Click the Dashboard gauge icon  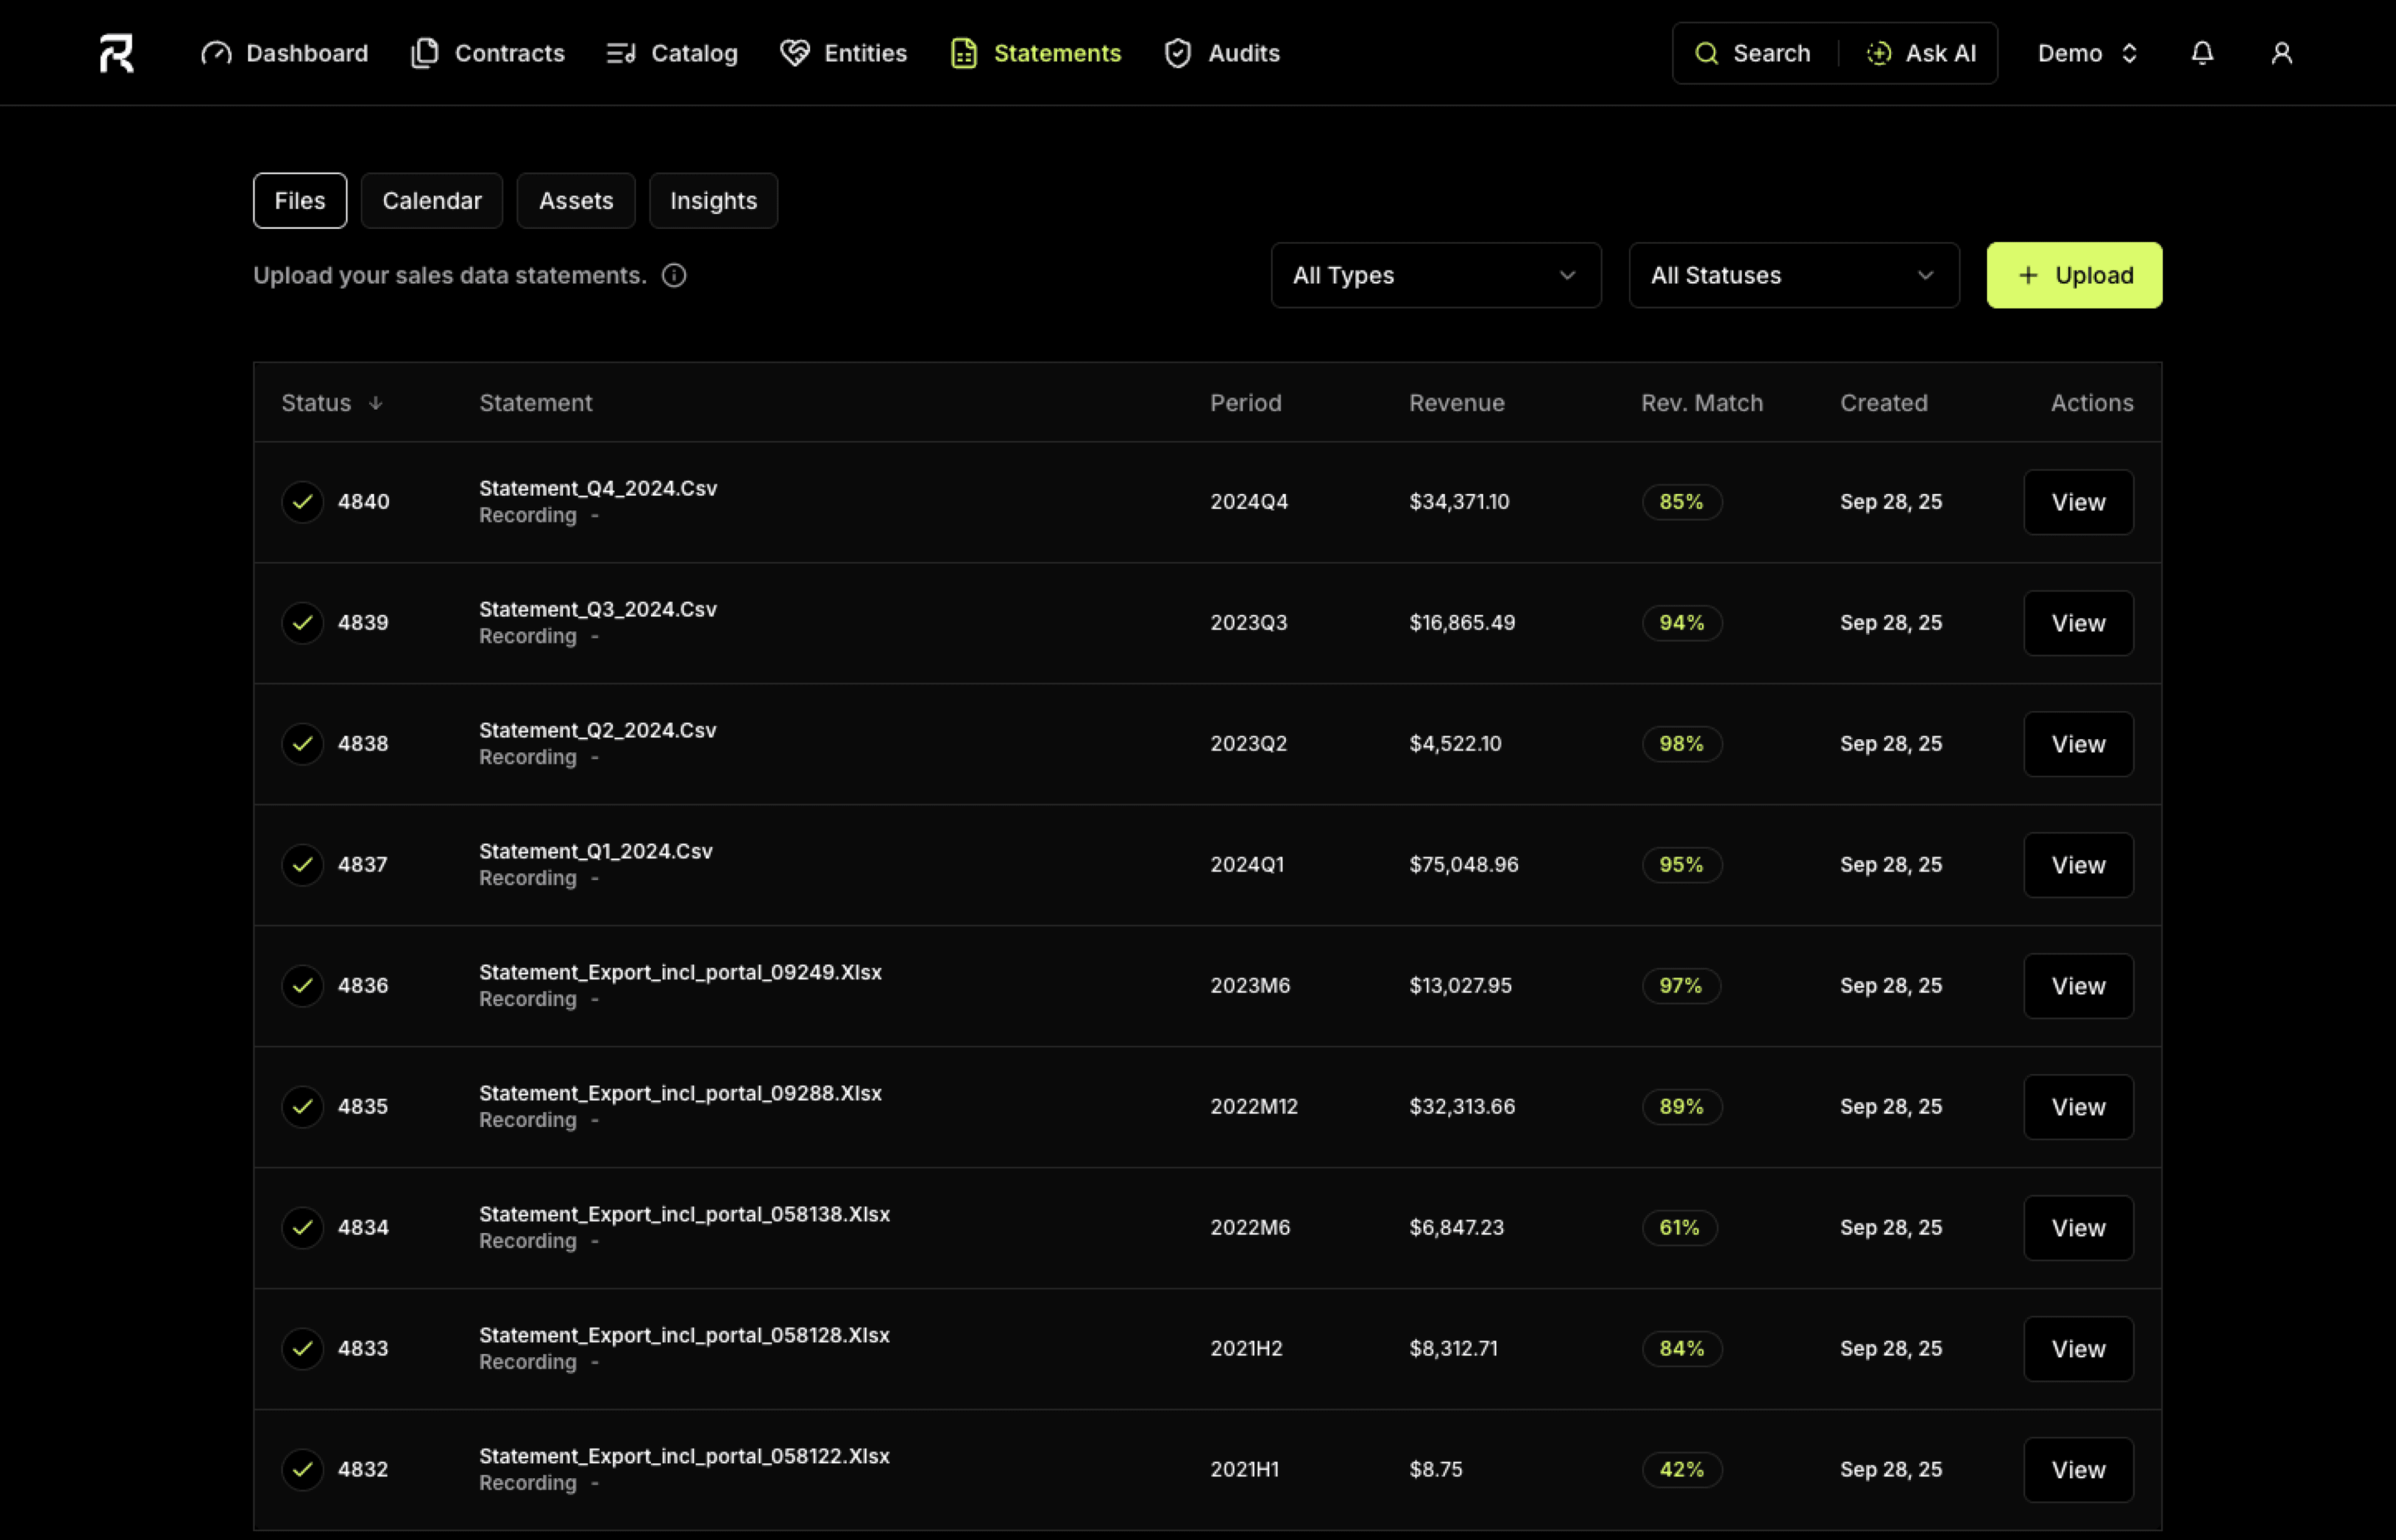click(x=216, y=53)
